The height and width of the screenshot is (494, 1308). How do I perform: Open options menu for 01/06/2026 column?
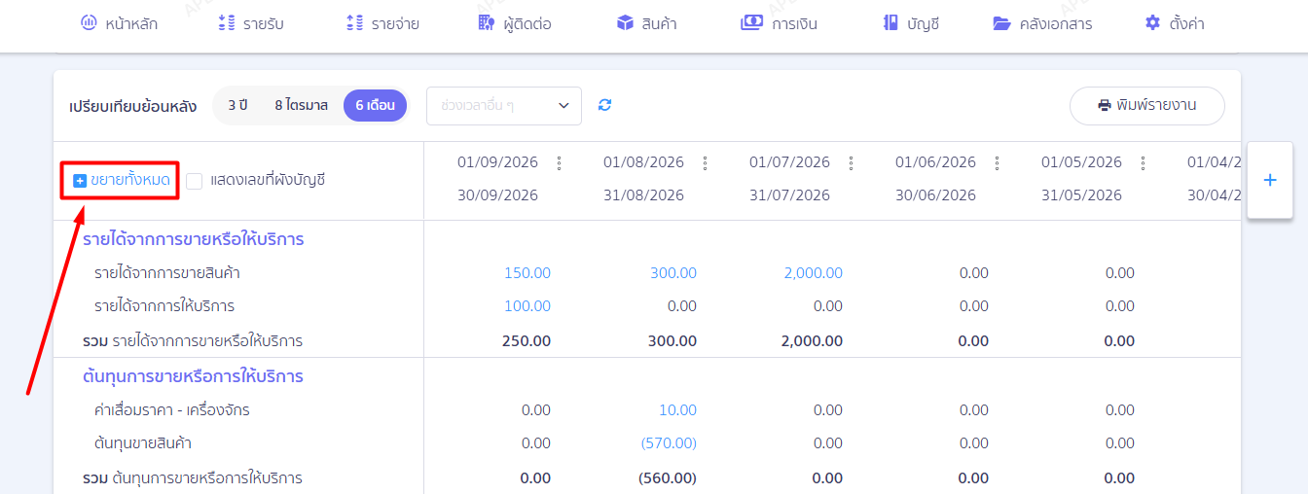(997, 162)
